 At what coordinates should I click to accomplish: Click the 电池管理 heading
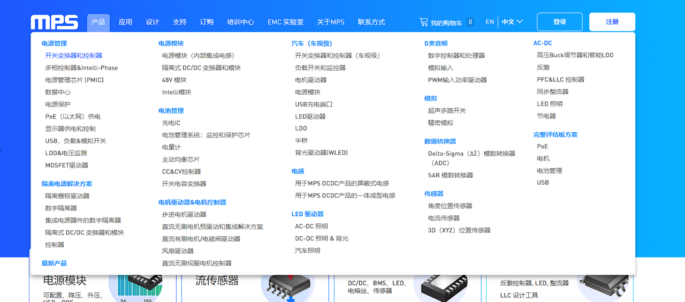click(x=171, y=111)
